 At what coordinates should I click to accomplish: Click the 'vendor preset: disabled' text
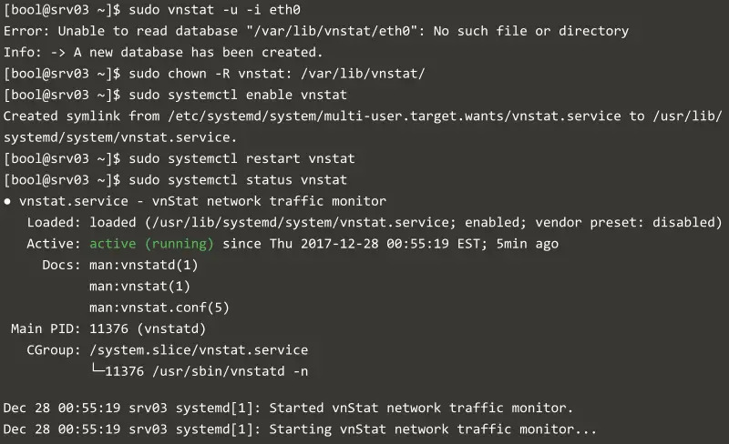(x=629, y=223)
